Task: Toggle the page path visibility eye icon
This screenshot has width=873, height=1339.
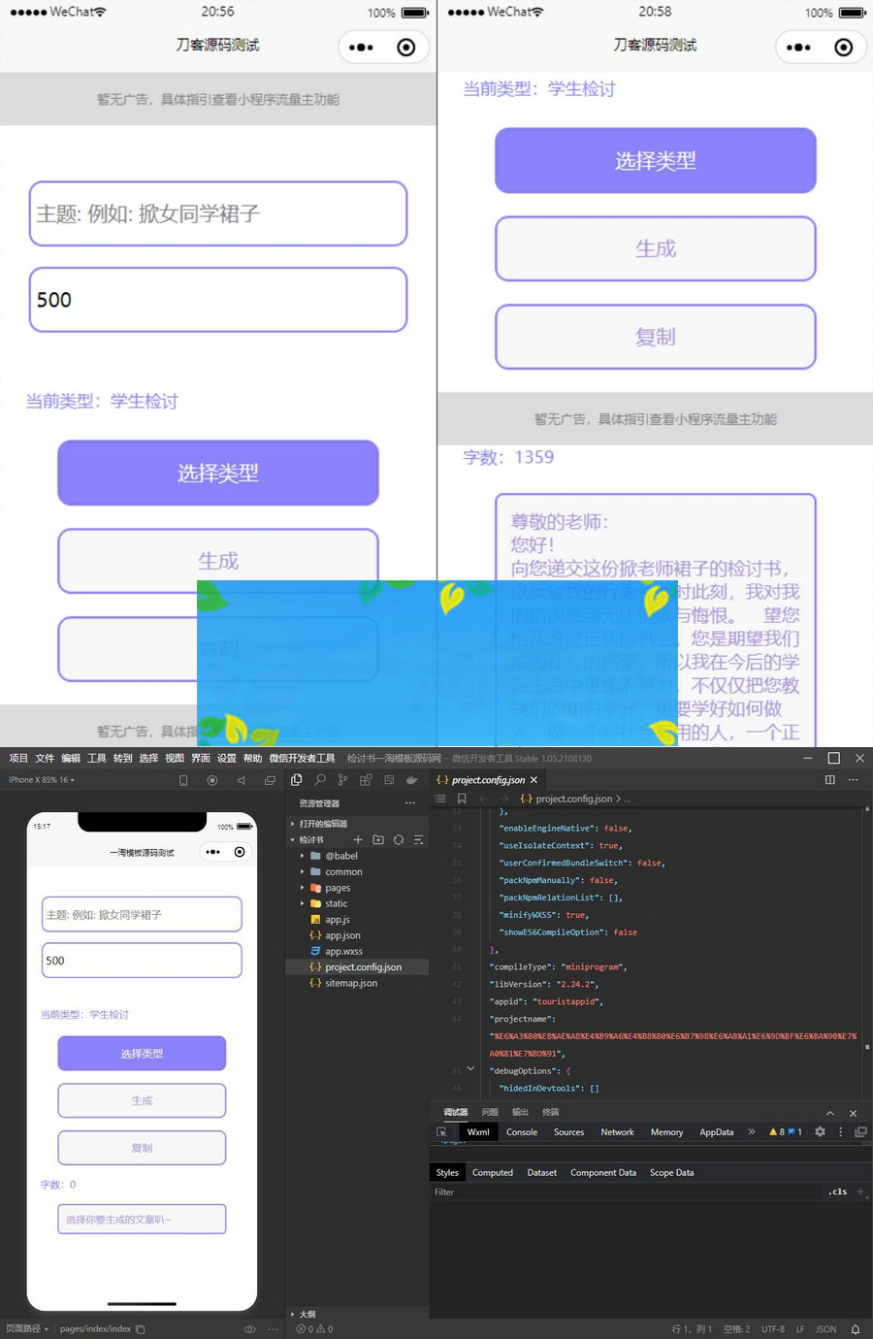Action: 249,1328
